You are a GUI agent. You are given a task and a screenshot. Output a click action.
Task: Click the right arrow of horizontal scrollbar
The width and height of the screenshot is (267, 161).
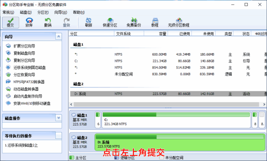(264, 104)
